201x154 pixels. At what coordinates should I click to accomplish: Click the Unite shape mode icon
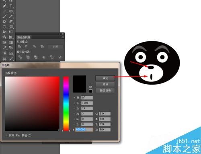click(x=19, y=47)
